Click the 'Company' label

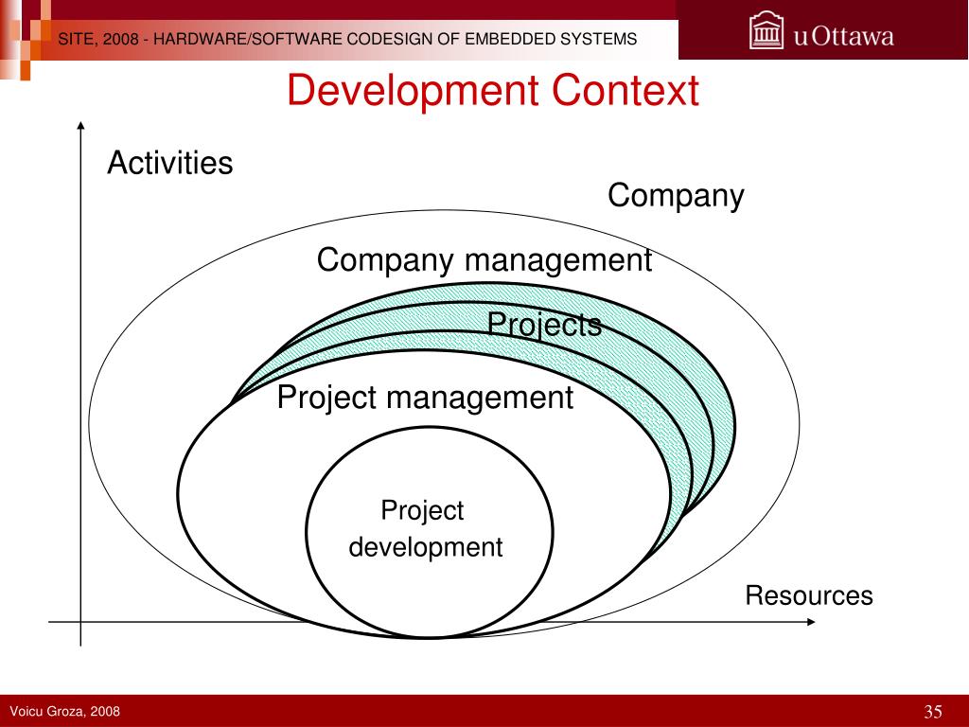pos(676,197)
